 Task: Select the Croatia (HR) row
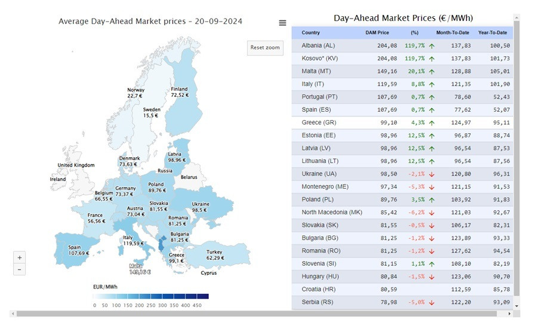click(402, 289)
